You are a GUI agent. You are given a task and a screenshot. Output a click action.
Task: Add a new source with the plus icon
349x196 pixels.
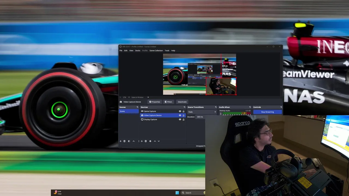142,141
